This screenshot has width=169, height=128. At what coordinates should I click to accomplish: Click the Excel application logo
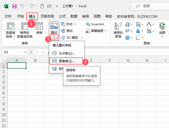[6, 6]
